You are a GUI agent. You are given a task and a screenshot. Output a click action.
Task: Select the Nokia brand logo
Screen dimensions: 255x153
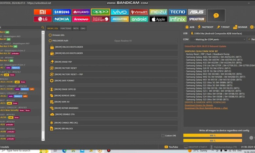62,19
